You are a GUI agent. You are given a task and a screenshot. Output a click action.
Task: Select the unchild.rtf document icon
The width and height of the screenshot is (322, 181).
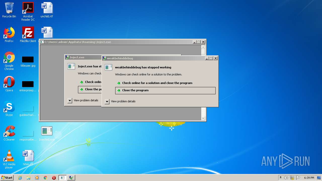[x=47, y=10]
